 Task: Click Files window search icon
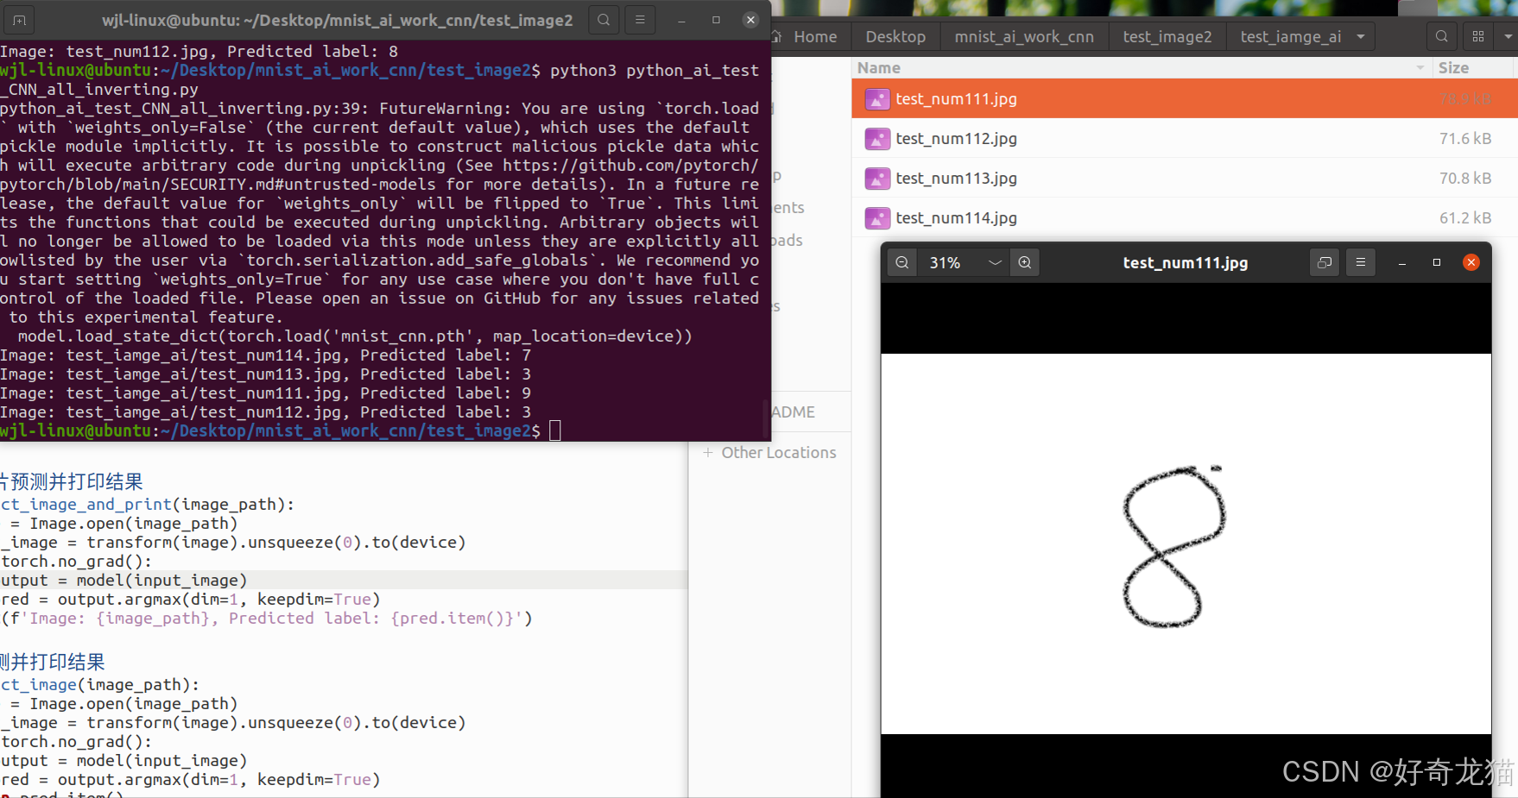coord(1441,36)
